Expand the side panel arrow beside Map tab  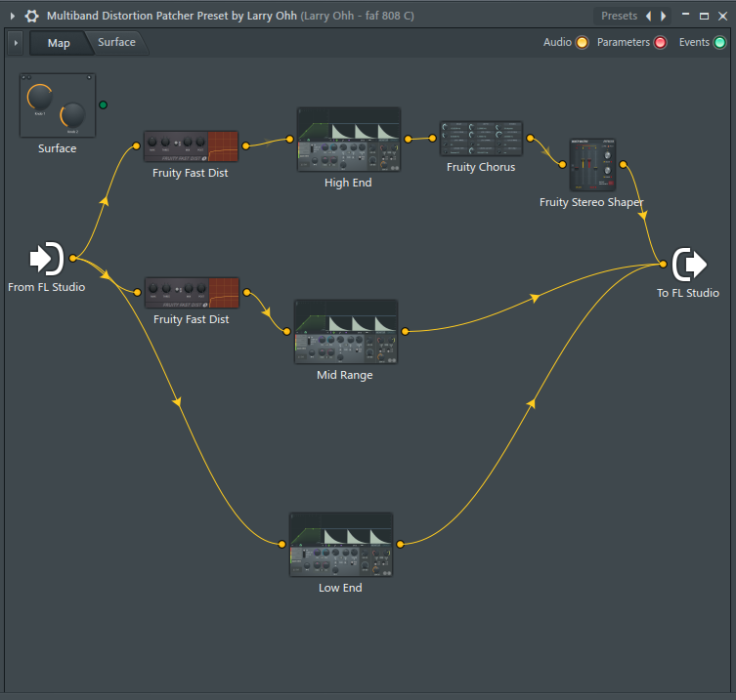tap(16, 43)
